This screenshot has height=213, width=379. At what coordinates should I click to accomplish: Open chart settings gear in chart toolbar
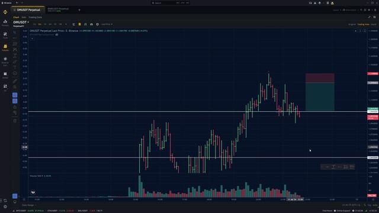(x=97, y=24)
